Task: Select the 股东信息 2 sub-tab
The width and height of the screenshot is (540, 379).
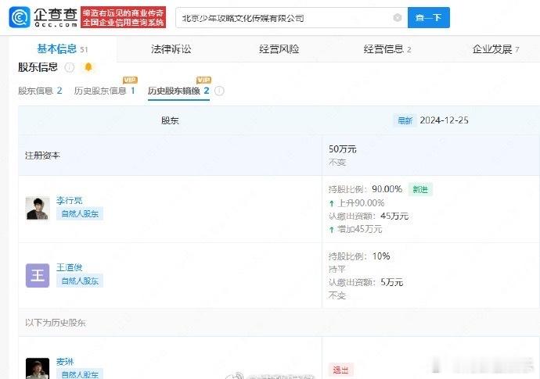Action: 40,91
